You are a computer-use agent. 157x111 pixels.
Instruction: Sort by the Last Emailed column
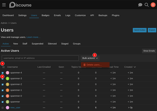click(44, 67)
